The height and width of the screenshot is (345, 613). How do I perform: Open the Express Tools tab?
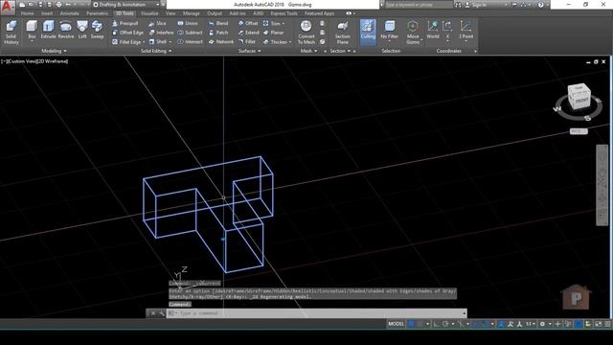(x=284, y=13)
